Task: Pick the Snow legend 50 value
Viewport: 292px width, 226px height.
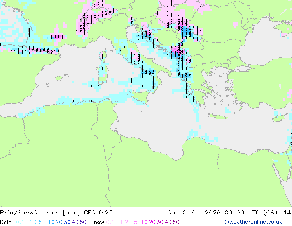Action: click(176, 222)
